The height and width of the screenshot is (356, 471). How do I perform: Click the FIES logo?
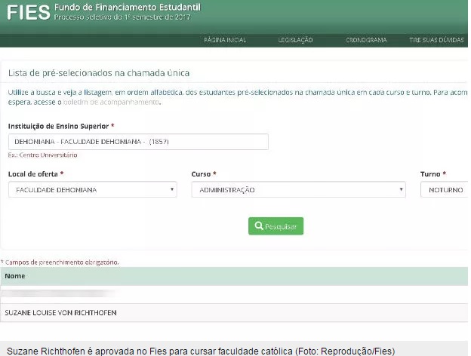pyautogui.click(x=28, y=13)
